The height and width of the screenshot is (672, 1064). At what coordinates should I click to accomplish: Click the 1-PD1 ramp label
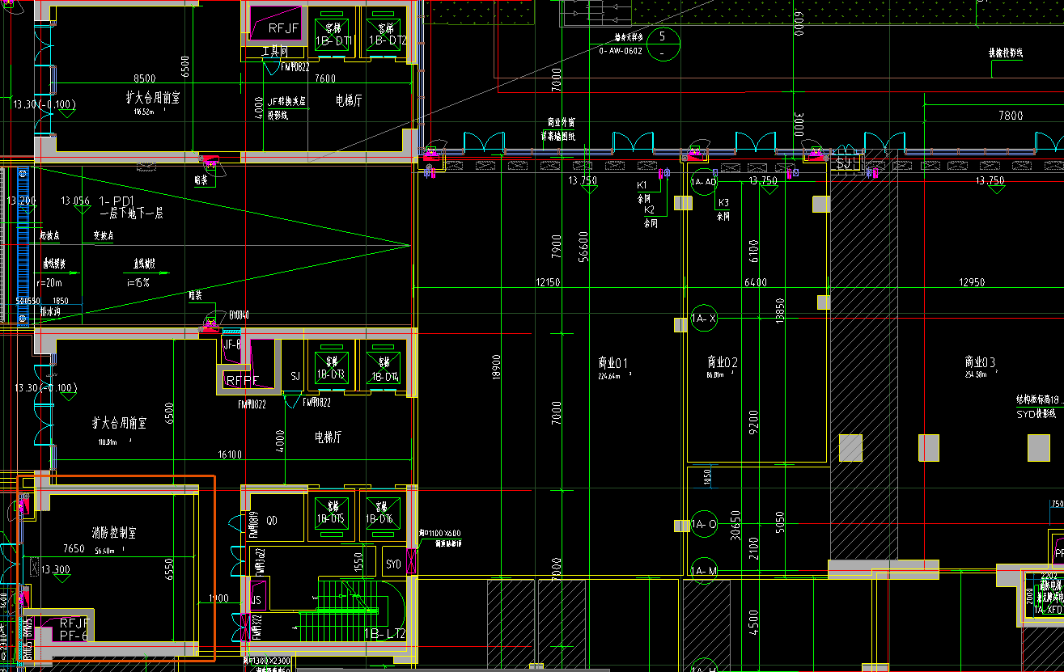click(116, 200)
